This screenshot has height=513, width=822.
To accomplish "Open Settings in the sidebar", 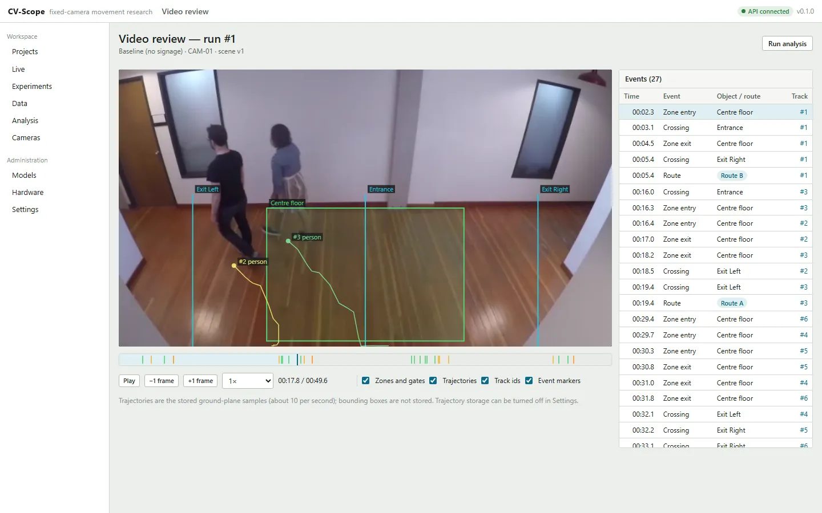I will [25, 210].
